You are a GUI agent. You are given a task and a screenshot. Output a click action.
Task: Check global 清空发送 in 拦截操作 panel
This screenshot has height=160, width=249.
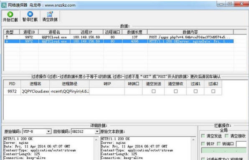(x=203, y=136)
